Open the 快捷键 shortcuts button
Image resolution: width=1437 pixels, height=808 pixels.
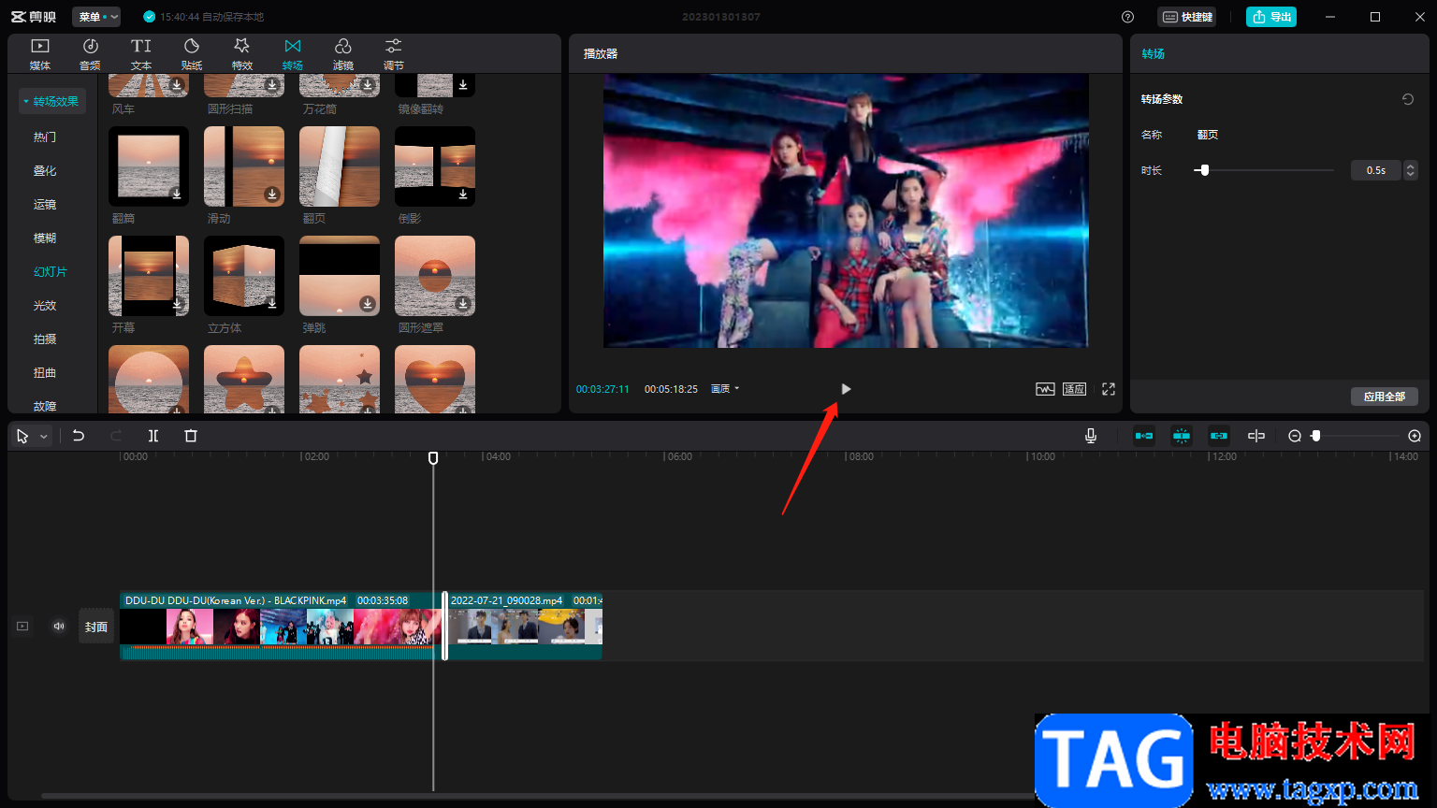coord(1187,17)
